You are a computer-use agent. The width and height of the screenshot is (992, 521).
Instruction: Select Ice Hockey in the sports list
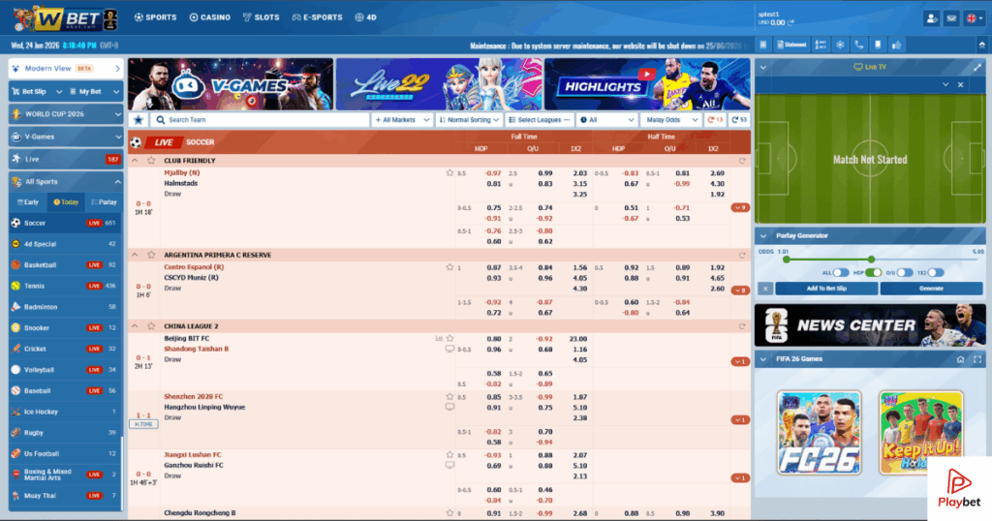(x=65, y=412)
